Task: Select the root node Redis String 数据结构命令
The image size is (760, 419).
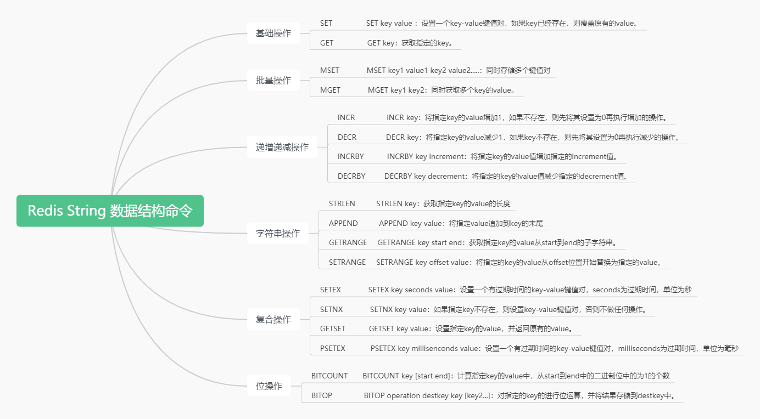Action: [x=110, y=211]
